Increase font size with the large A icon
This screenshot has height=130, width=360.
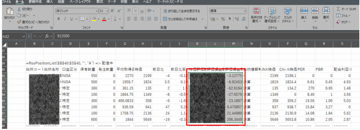pos(112,11)
